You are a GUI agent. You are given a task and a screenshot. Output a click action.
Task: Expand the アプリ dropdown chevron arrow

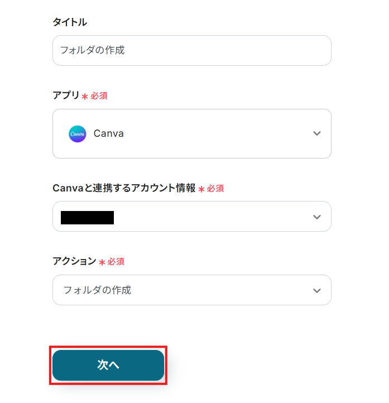point(317,134)
